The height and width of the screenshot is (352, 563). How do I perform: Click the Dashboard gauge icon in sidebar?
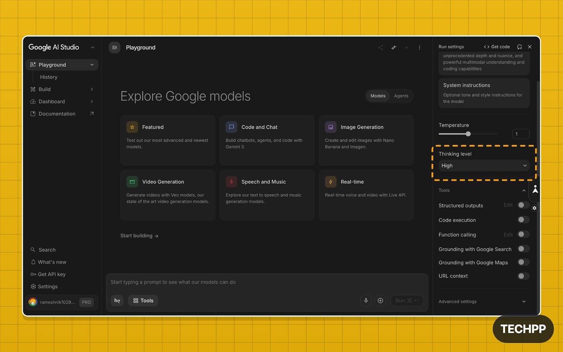click(33, 101)
